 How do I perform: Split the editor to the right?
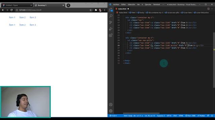pos(208,9)
